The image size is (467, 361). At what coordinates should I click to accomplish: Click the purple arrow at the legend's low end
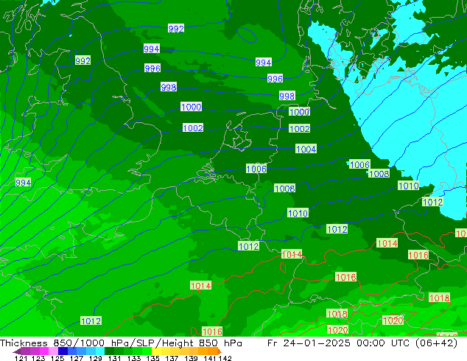click(17, 351)
